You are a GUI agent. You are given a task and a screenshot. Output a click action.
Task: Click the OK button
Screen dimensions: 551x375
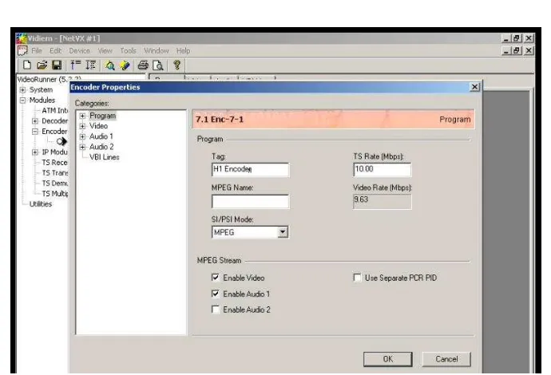[x=387, y=359]
